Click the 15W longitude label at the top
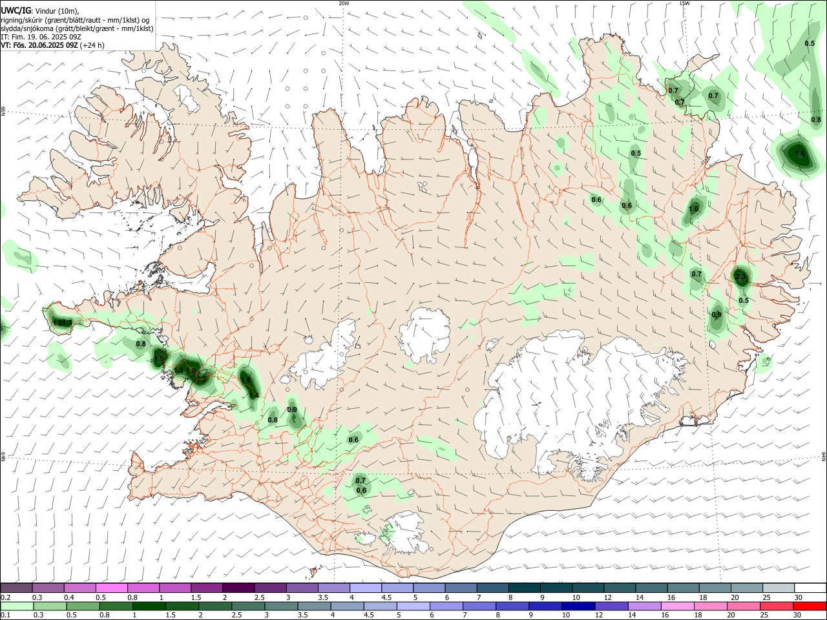This screenshot has width=827, height=620. coord(684,3)
